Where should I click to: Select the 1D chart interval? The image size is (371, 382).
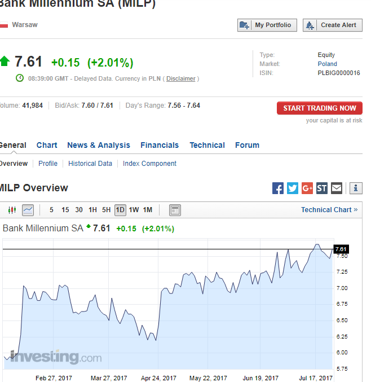click(120, 210)
